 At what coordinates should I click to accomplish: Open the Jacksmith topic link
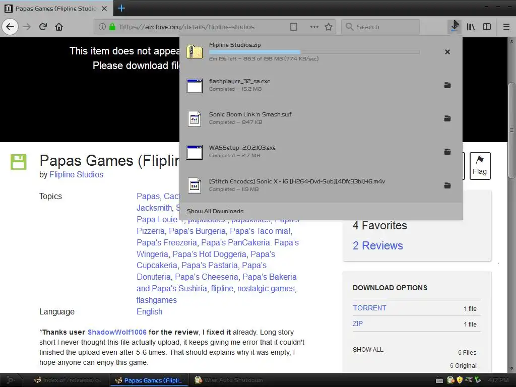tap(154, 208)
